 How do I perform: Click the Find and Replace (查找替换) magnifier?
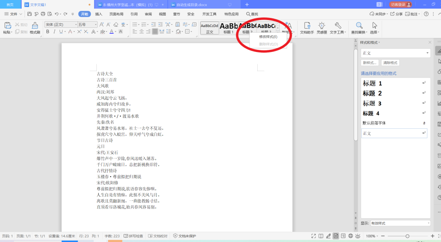pyautogui.click(x=359, y=25)
